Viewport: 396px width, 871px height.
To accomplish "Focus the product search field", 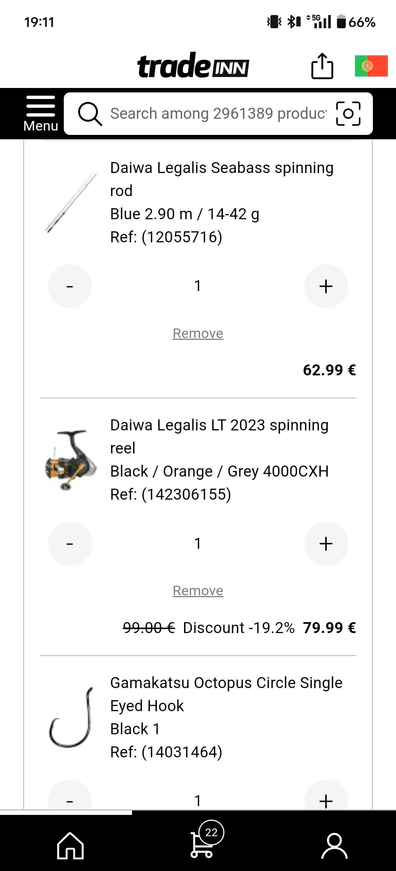I will (218, 114).
